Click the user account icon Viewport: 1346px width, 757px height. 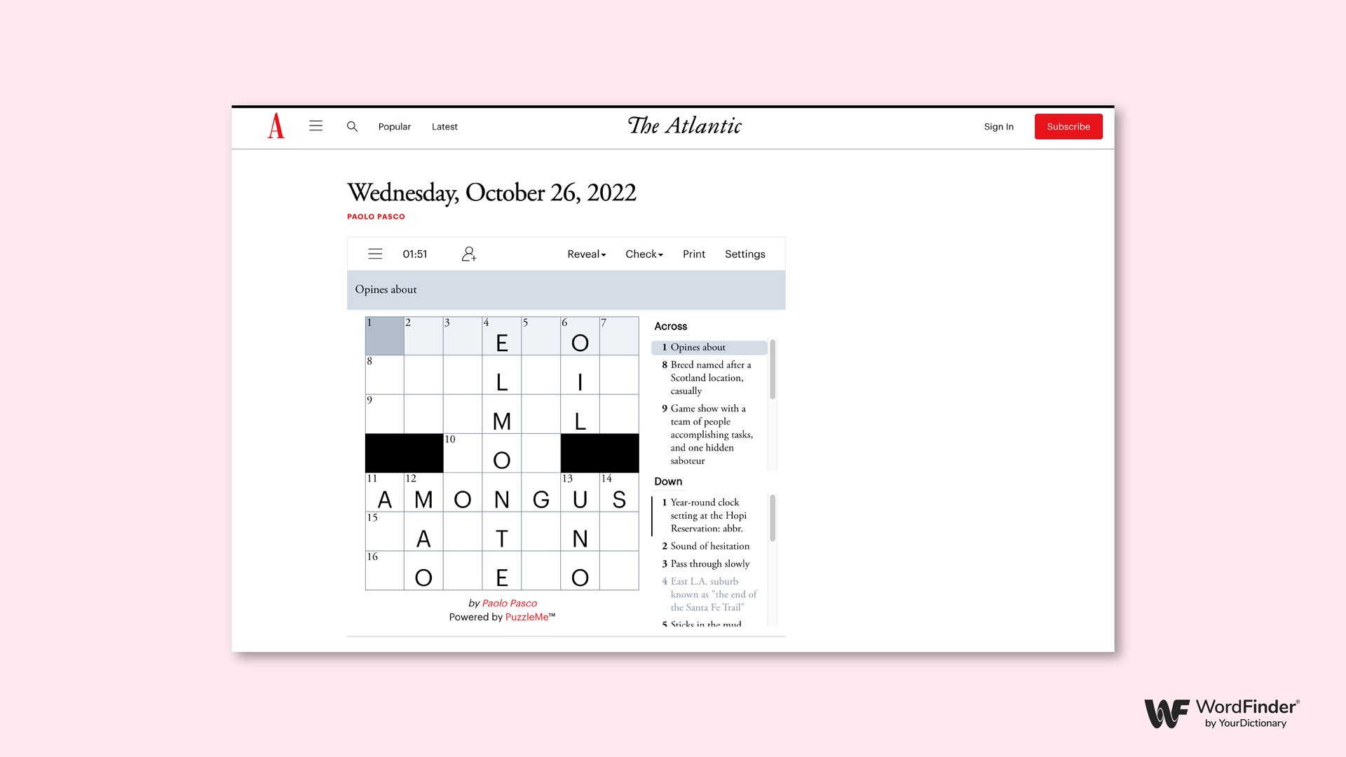click(x=469, y=253)
